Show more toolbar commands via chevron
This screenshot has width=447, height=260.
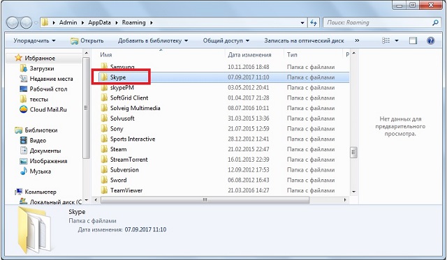pos(357,40)
